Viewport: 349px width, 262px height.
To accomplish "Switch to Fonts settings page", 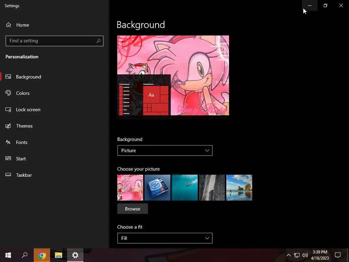I will coord(21,142).
